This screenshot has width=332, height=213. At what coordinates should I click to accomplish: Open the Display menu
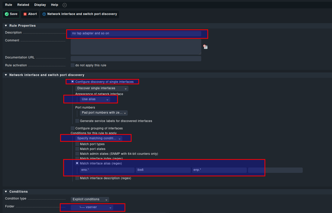pos(40,5)
